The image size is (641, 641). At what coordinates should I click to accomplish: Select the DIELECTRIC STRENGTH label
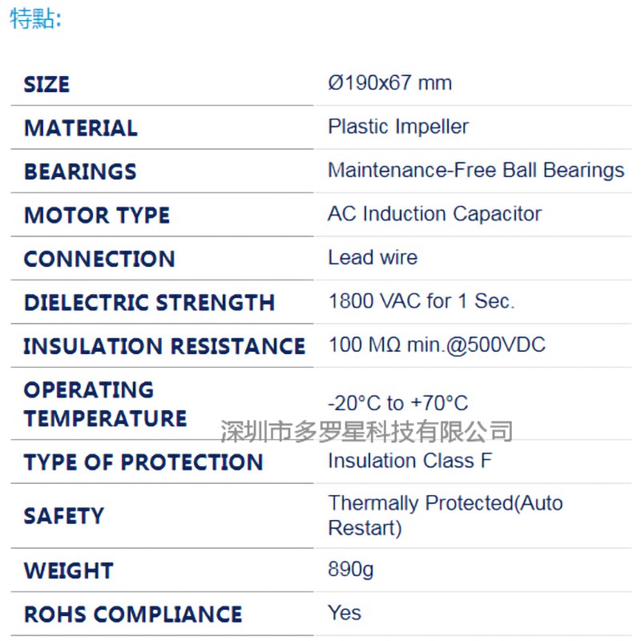click(149, 303)
